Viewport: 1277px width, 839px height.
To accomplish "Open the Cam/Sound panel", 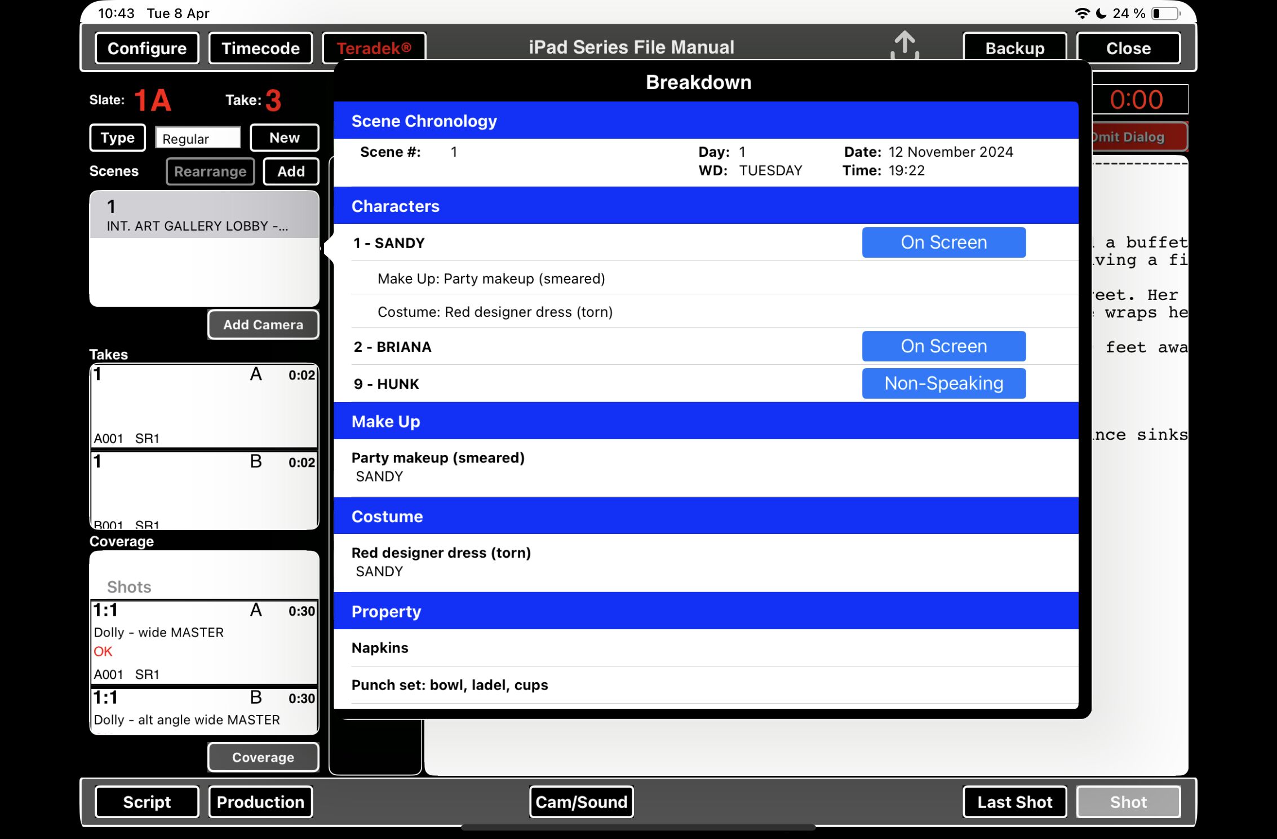I will point(581,802).
